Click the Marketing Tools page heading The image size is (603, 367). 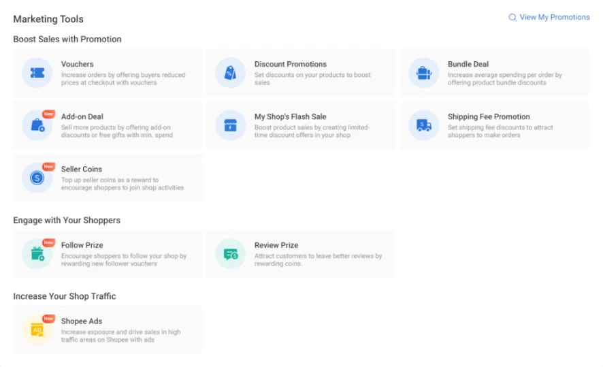pyautogui.click(x=48, y=19)
